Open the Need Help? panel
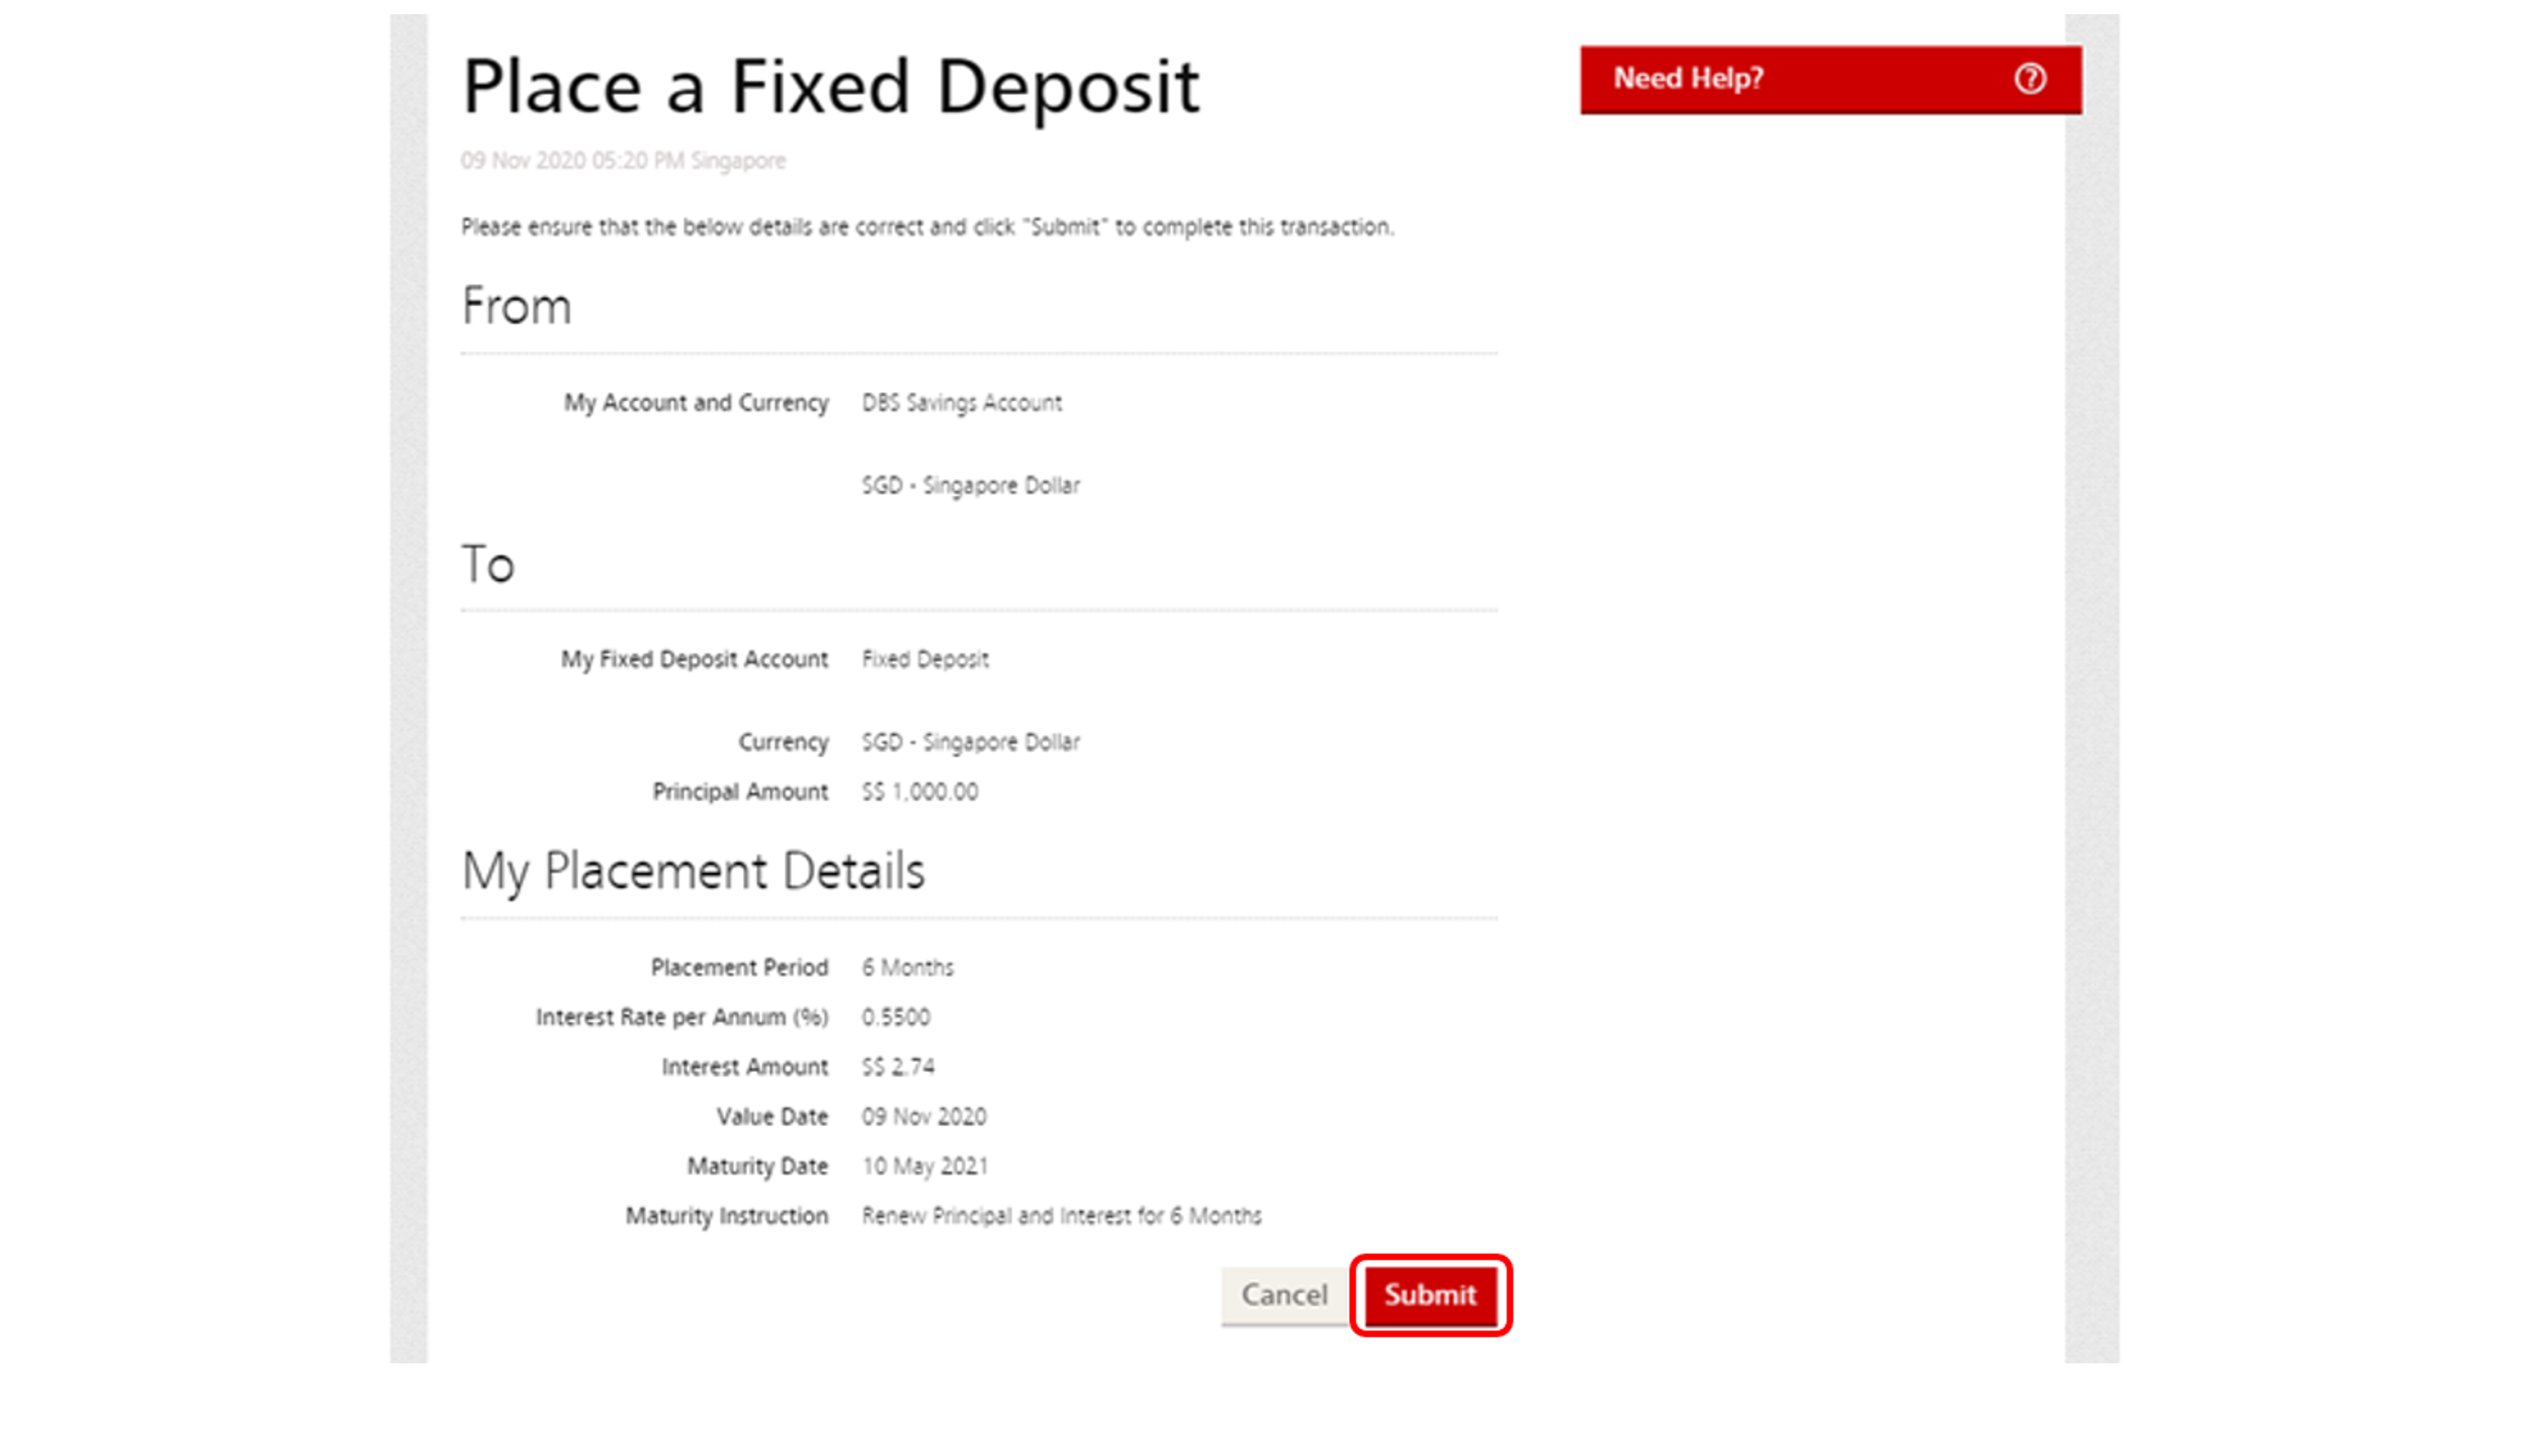The height and width of the screenshot is (1456, 2528). pyautogui.click(x=1830, y=79)
